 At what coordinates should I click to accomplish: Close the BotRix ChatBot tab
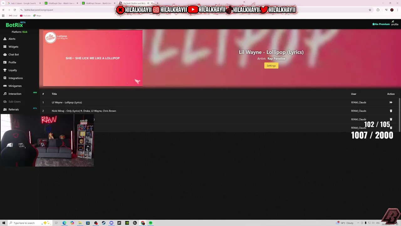pos(152,3)
